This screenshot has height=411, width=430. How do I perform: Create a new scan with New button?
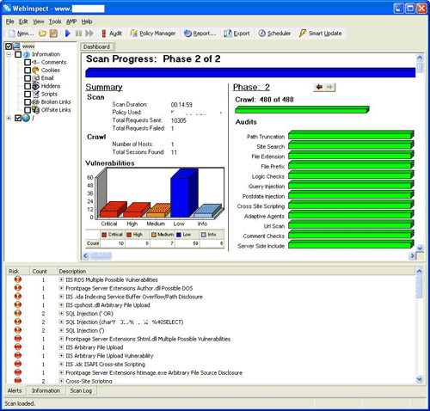(x=21, y=34)
